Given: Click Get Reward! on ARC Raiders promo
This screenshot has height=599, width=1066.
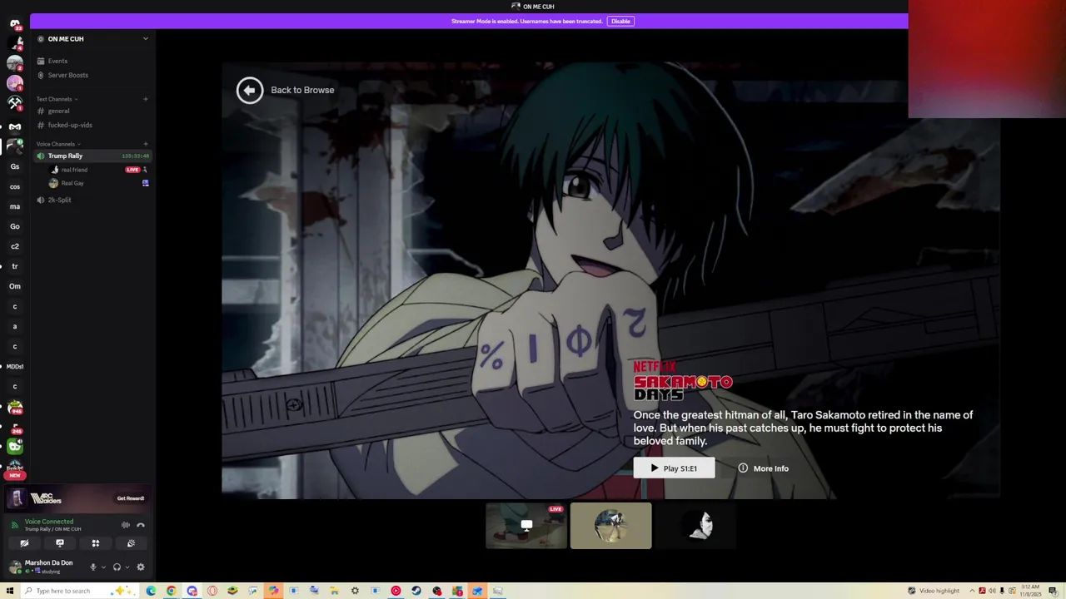Looking at the screenshot, I should 131,498.
